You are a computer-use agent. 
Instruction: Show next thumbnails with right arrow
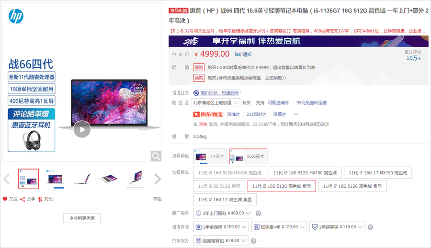(x=158, y=179)
